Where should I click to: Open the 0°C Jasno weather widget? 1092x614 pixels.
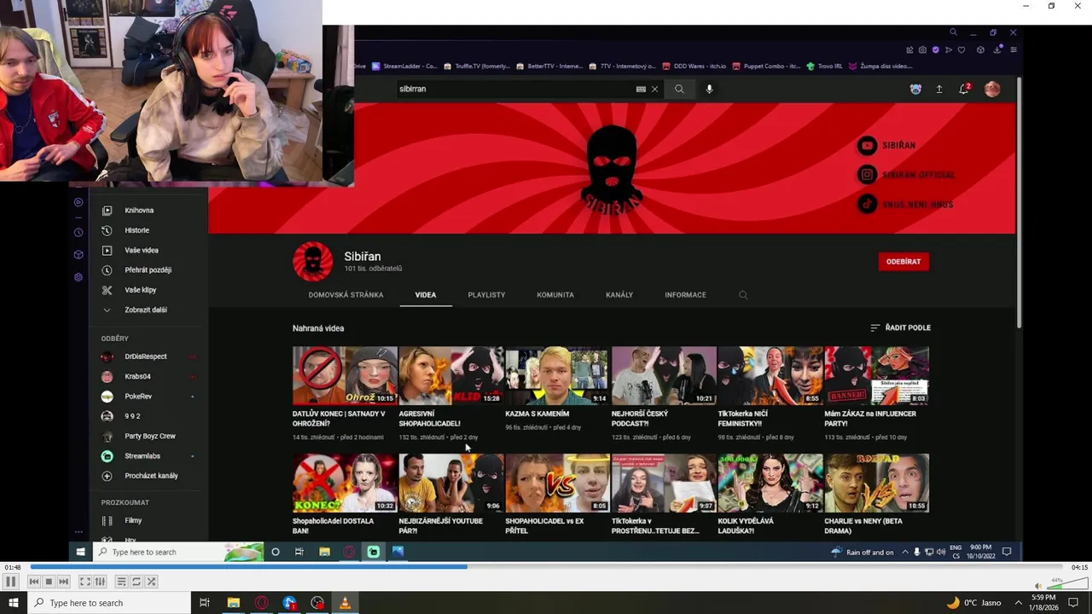click(x=973, y=603)
